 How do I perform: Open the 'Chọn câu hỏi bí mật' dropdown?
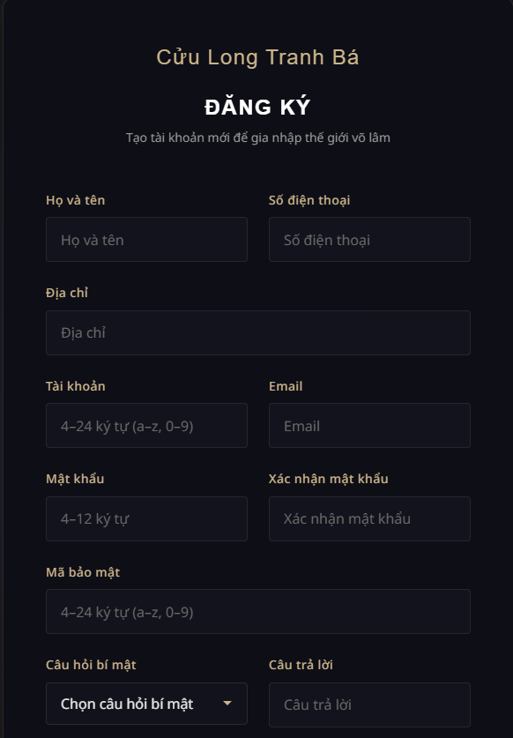(x=146, y=704)
